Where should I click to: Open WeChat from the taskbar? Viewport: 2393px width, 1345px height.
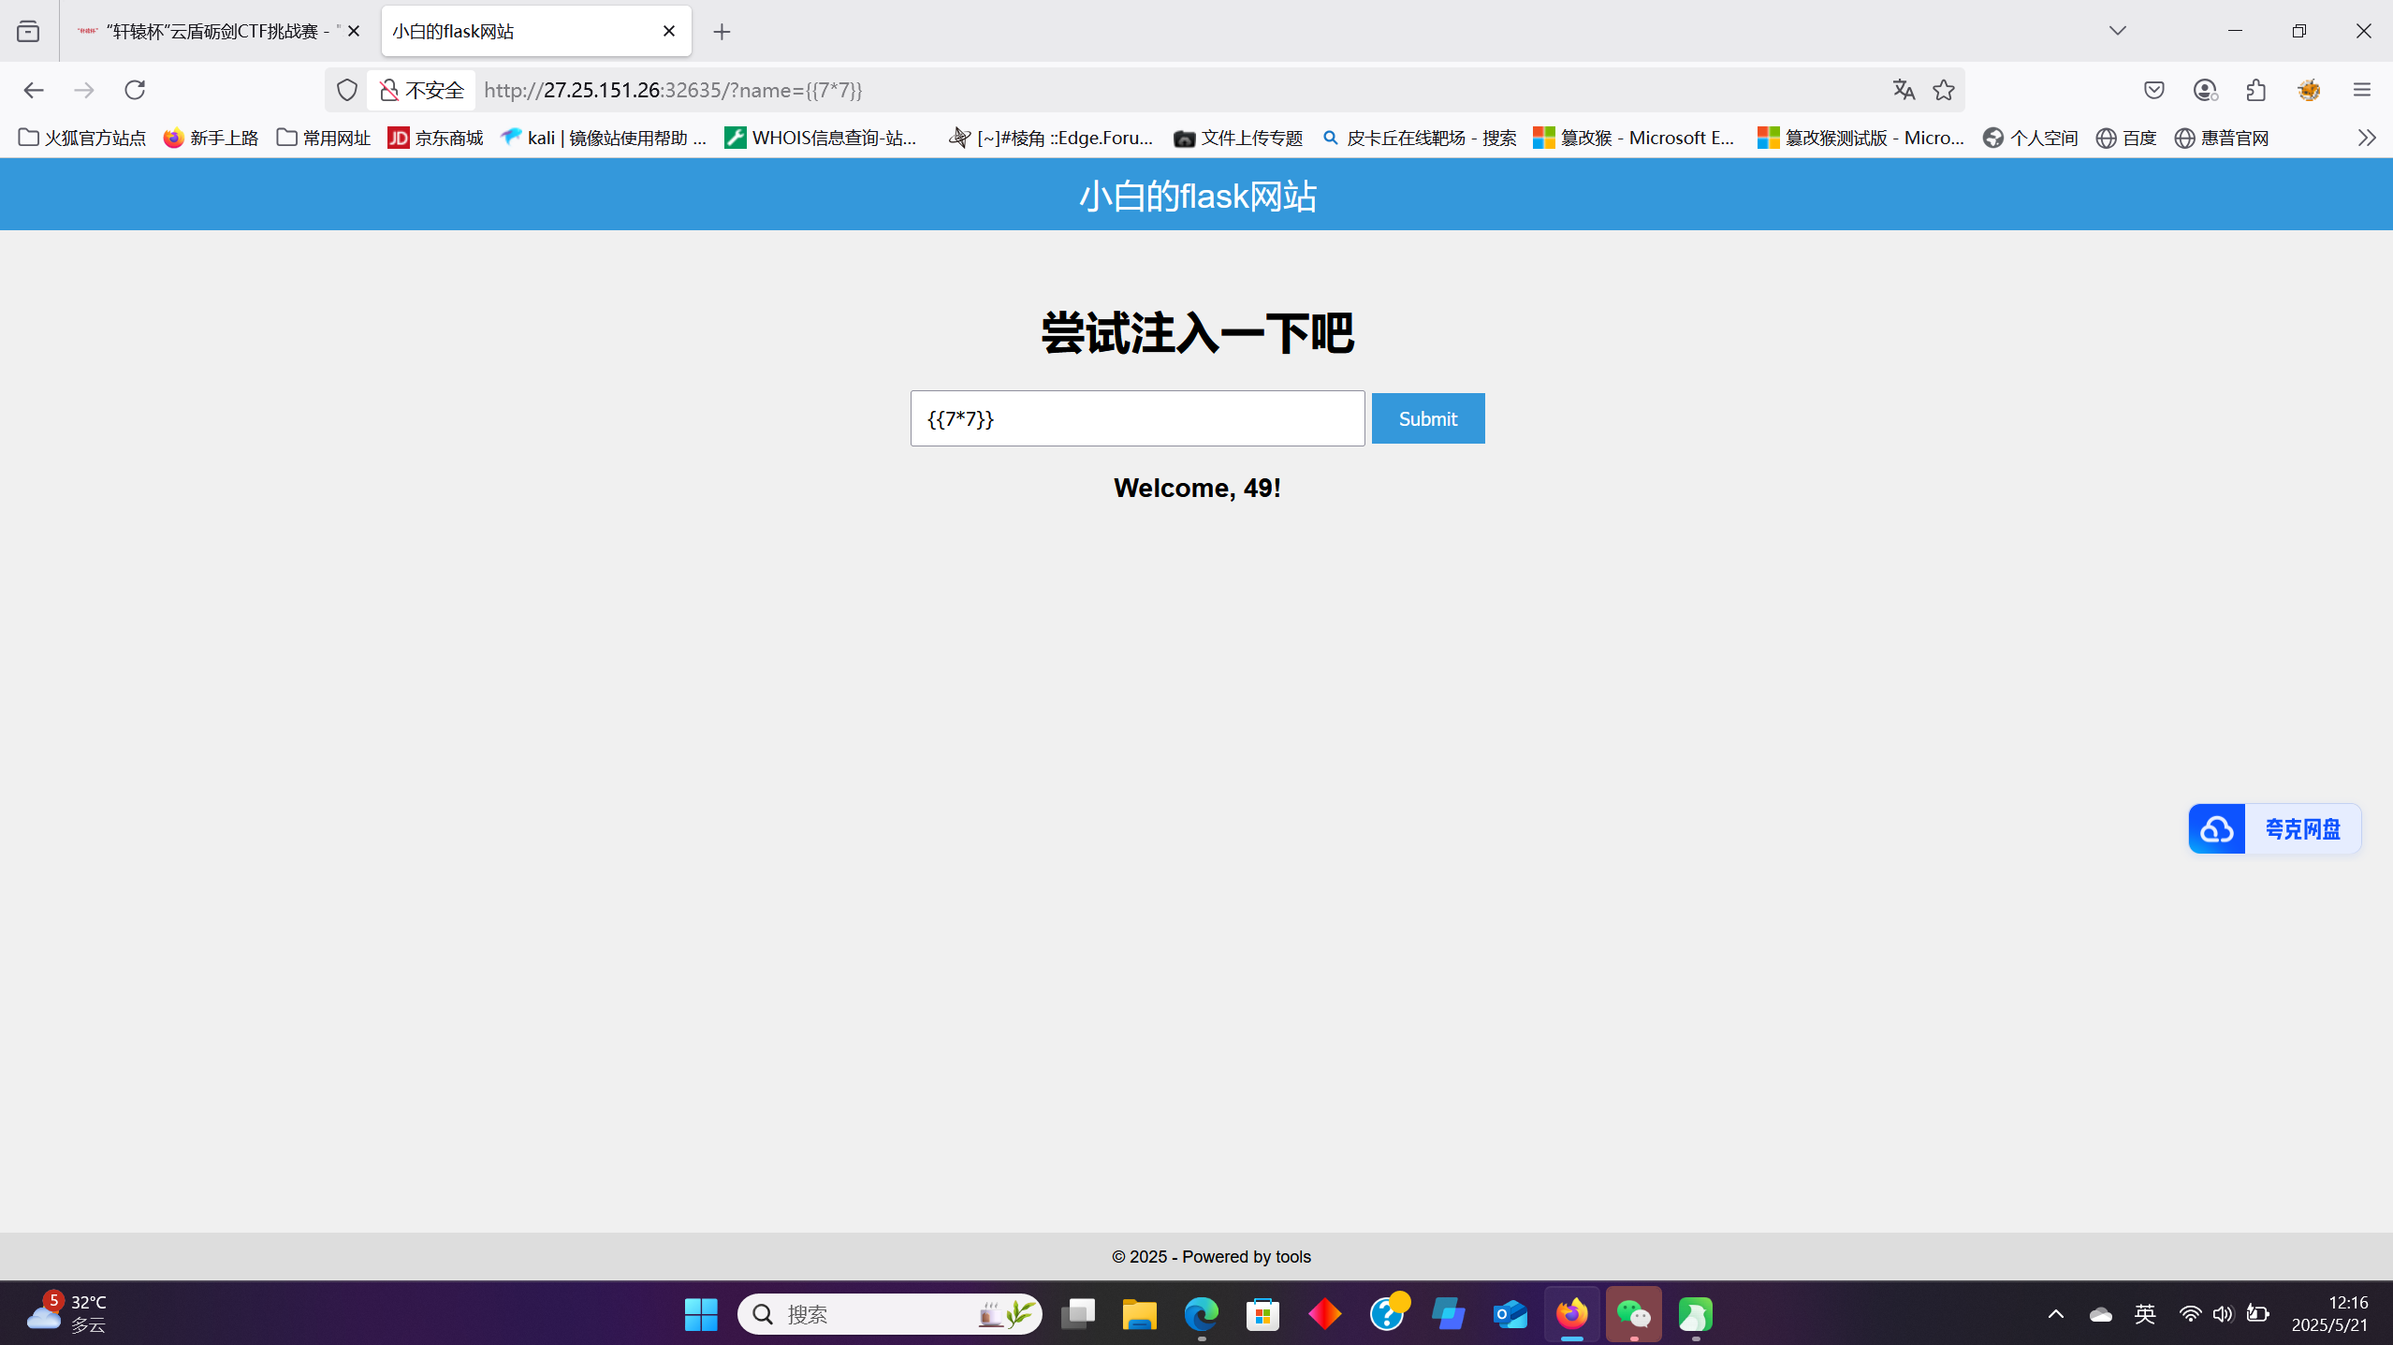tap(1634, 1314)
